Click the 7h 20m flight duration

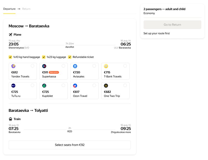point(70,43)
